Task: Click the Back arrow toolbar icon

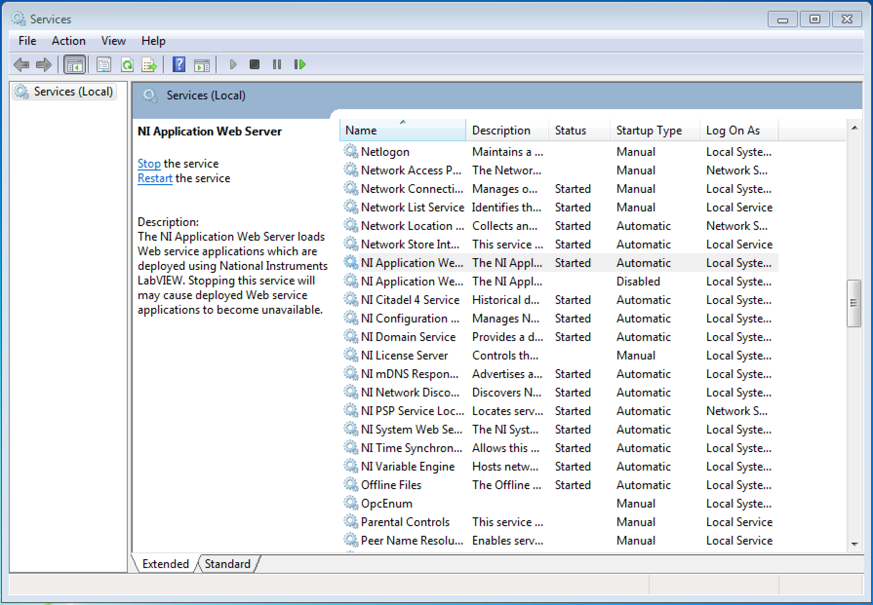Action: [x=21, y=64]
